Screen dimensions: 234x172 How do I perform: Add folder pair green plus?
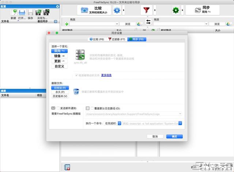coord(67,24)
